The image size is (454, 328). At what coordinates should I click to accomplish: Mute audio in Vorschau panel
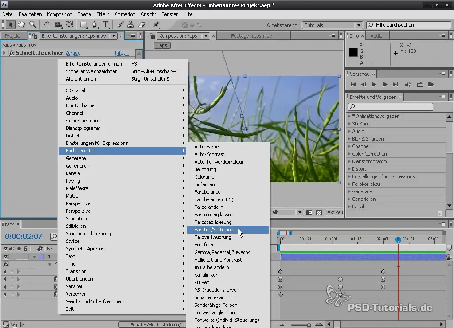pos(408,85)
